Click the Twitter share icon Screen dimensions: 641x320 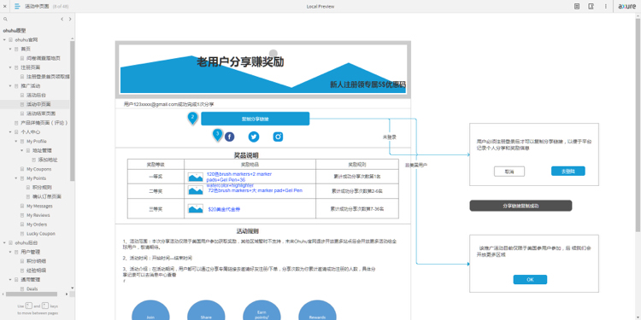point(254,137)
